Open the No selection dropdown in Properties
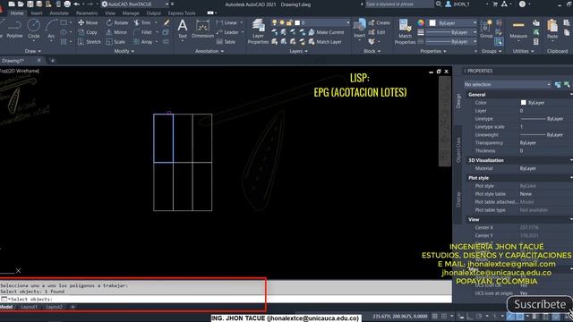573x322 pixels. coord(508,84)
